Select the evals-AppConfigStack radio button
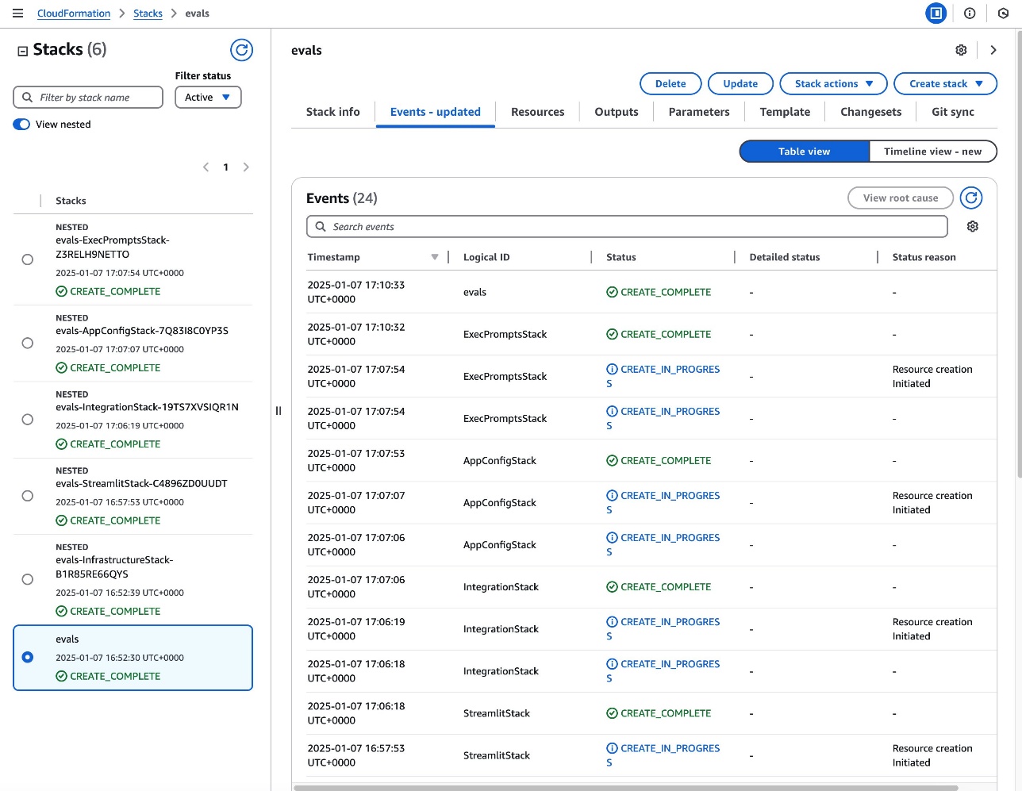This screenshot has height=791, width=1022. [x=28, y=343]
